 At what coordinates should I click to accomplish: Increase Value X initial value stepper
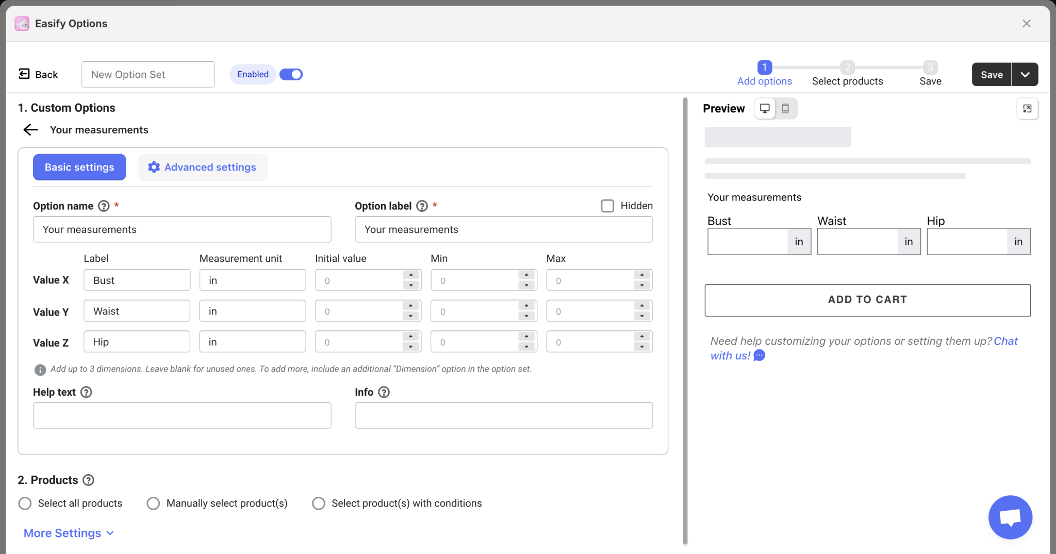410,275
